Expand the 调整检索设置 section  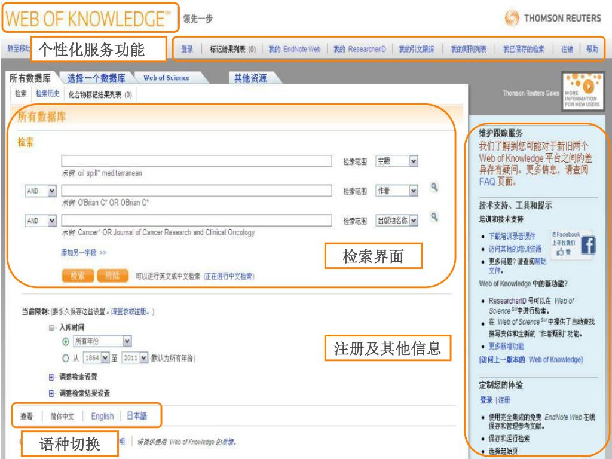(x=51, y=377)
